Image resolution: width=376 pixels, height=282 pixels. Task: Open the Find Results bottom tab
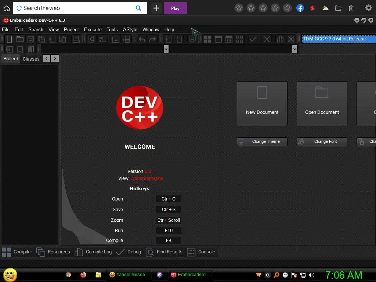[x=164, y=252]
